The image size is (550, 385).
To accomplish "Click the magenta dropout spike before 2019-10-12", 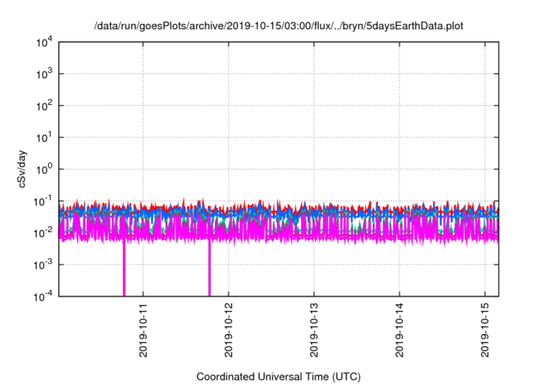I will [x=210, y=268].
